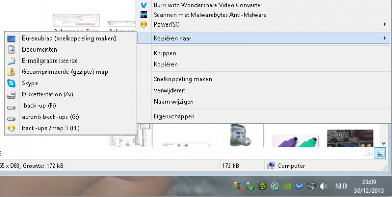The height and width of the screenshot is (197, 392).
Task: Click the purple-green PS/2 connectors thumbnail
Action: point(295,141)
